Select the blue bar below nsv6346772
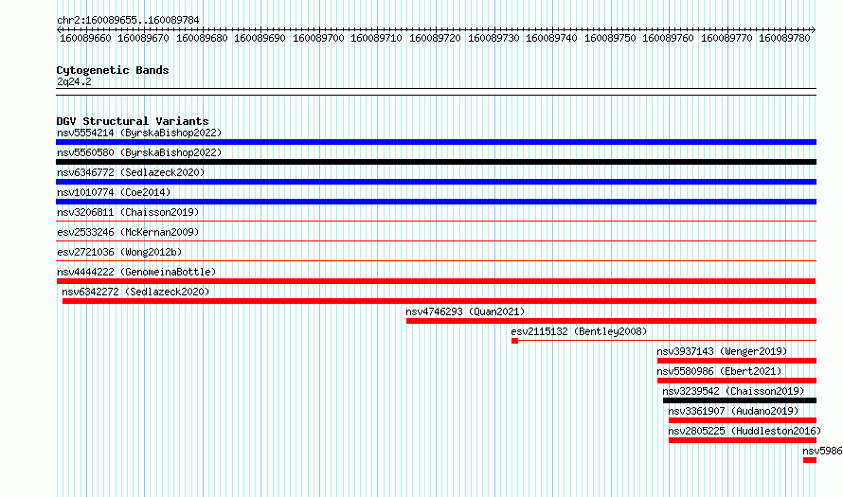 click(436, 182)
